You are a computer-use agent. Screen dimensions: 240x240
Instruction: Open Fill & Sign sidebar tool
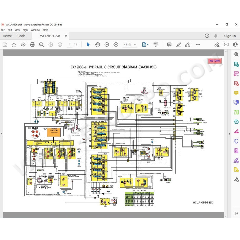click(236, 160)
